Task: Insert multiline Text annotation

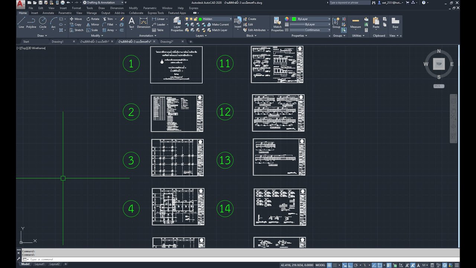Action: [x=131, y=22]
